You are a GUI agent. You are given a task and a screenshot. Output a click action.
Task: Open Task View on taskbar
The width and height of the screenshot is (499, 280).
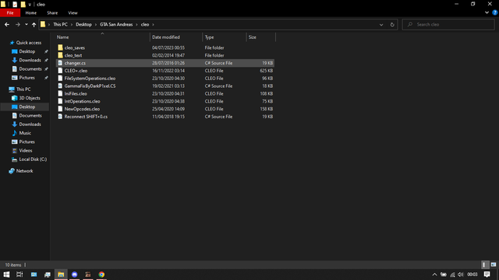pos(19,275)
